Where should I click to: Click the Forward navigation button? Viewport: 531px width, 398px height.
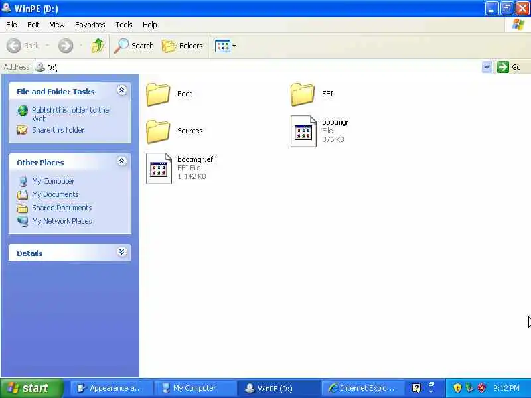[x=66, y=46]
